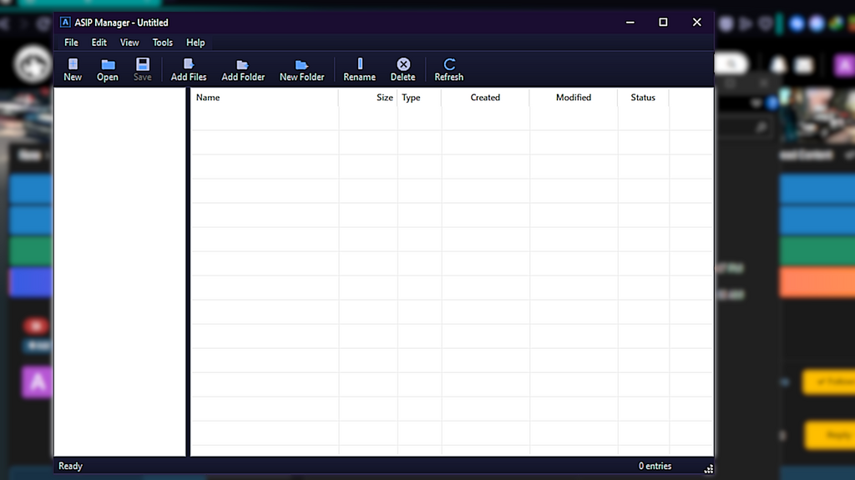Click the 'Ready' status bar text

click(x=70, y=466)
